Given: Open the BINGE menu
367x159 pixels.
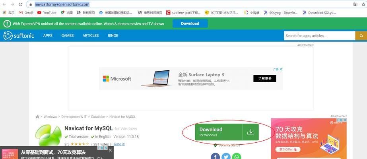Looking at the screenshot, I should 113,35.
